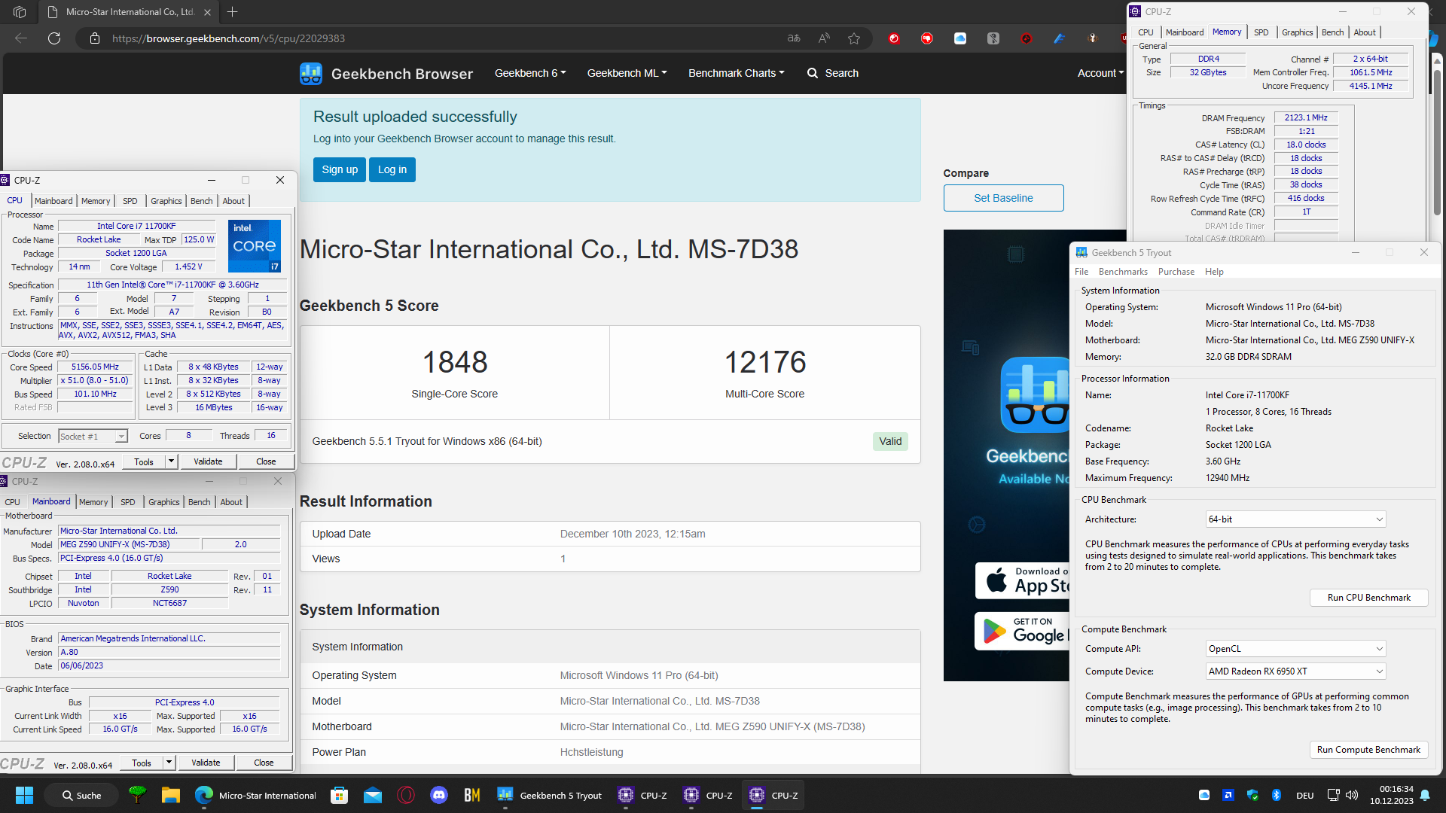Expand the Geekbench ML dropdown
Viewport: 1446px width, 813px height.
627,73
